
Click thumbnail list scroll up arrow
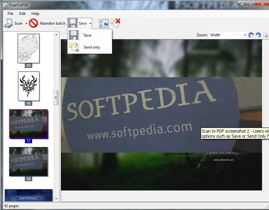click(x=56, y=35)
